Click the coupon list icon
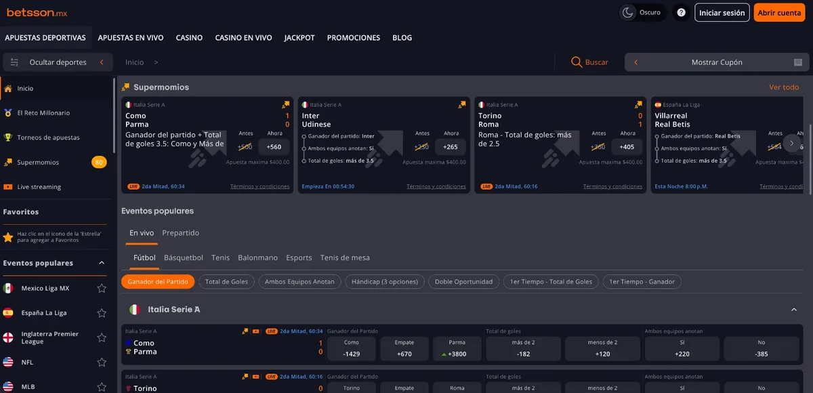The height and width of the screenshot is (393, 813). coord(798,62)
